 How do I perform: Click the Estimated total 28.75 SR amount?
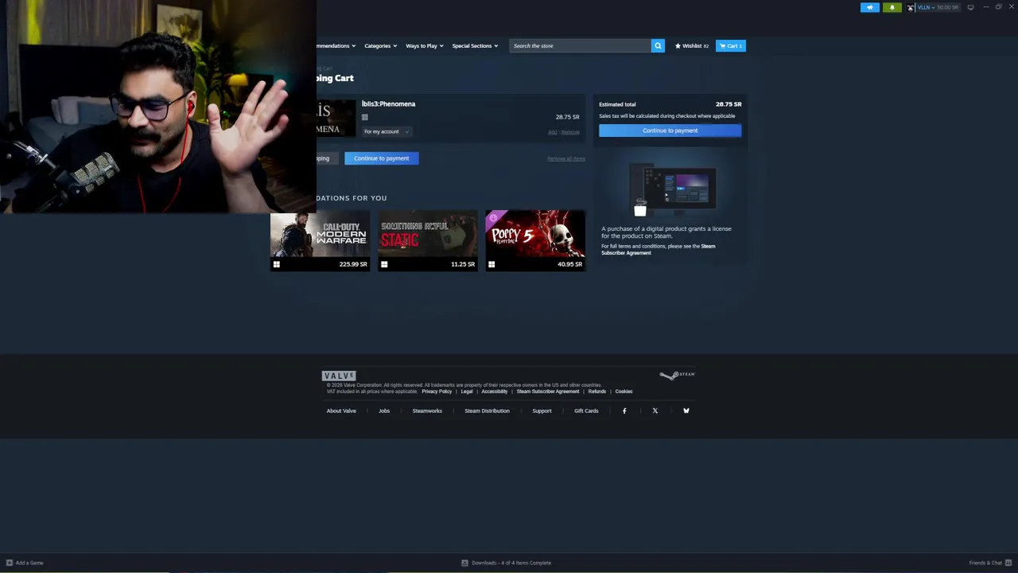(729, 104)
